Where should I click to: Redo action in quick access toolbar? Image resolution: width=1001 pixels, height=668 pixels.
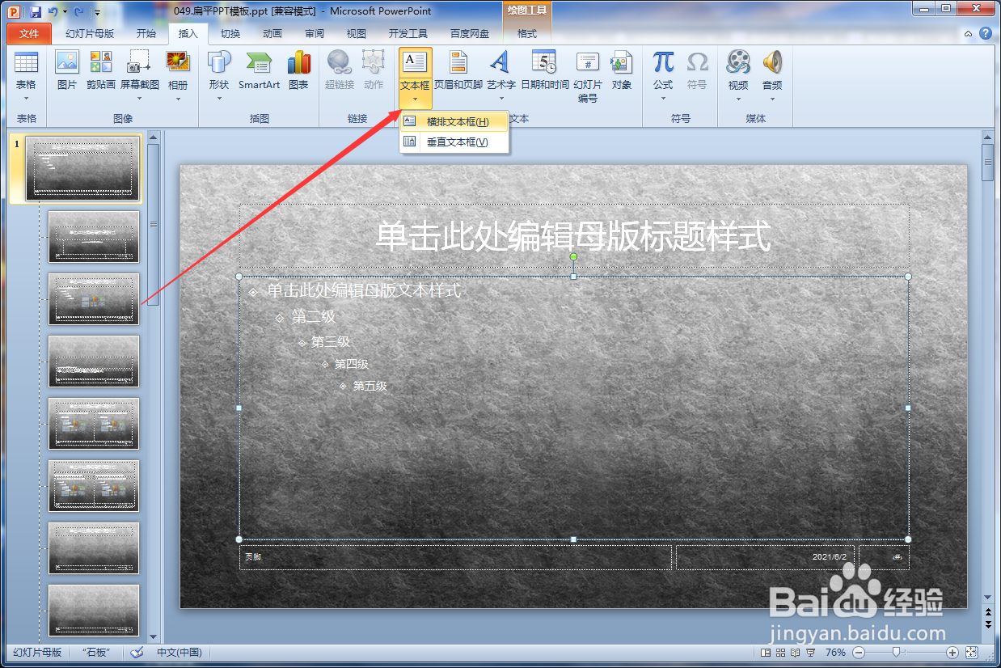point(79,11)
